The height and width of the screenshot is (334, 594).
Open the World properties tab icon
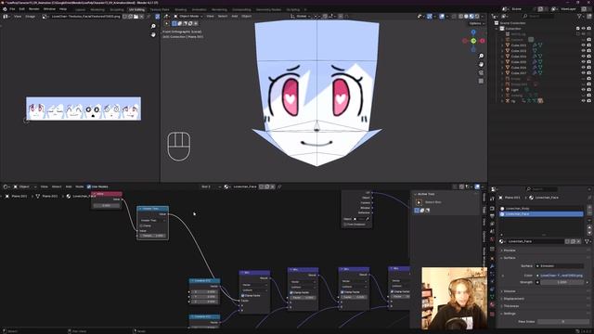[492, 239]
